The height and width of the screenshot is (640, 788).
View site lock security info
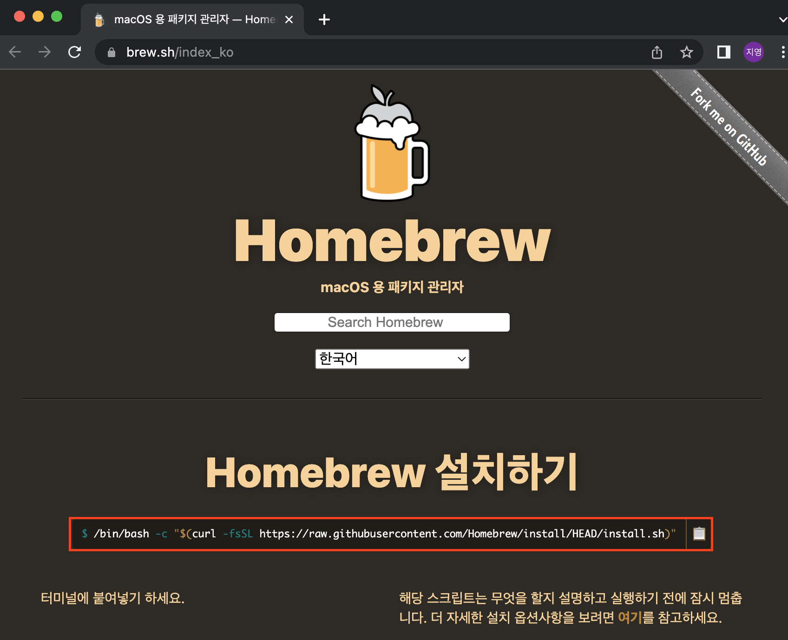pos(112,52)
